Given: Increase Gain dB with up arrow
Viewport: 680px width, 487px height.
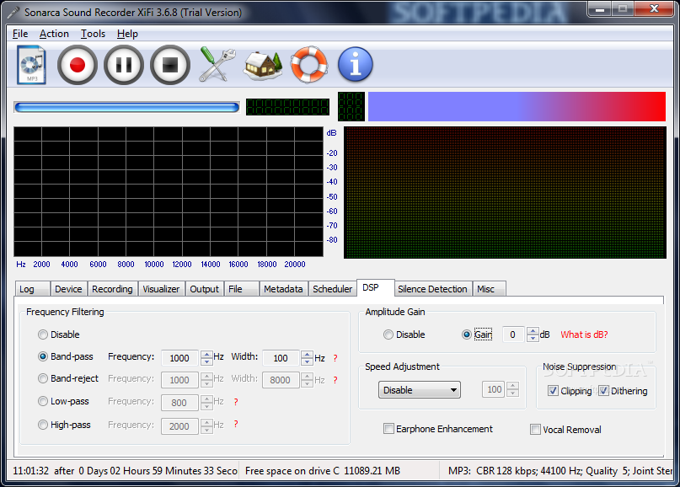Looking at the screenshot, I should pos(533,331).
